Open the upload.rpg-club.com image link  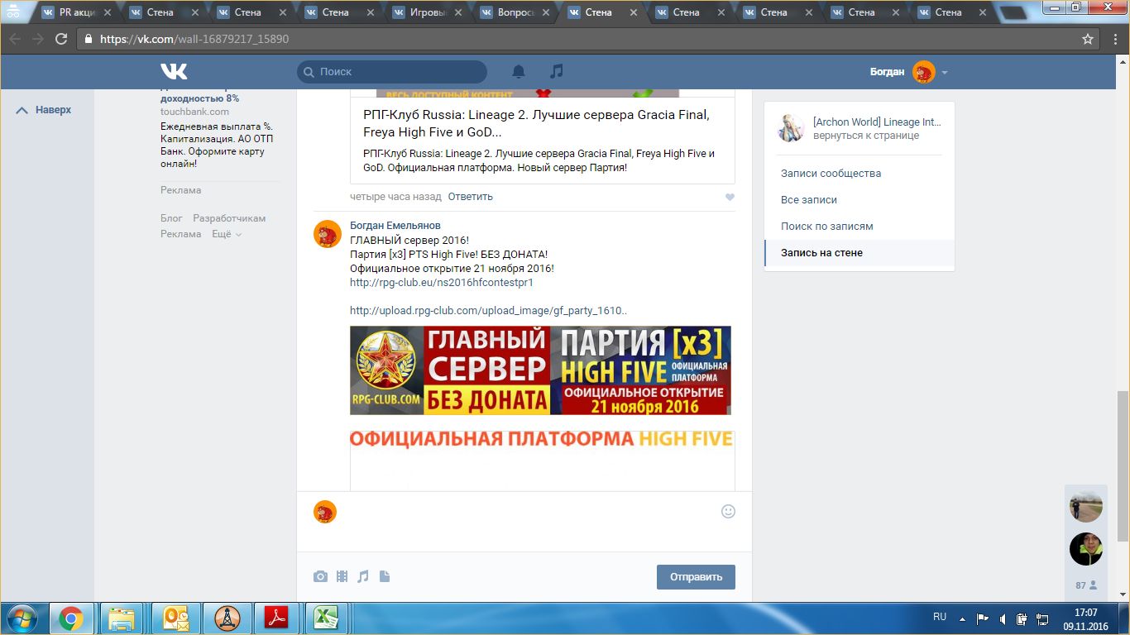tap(488, 311)
